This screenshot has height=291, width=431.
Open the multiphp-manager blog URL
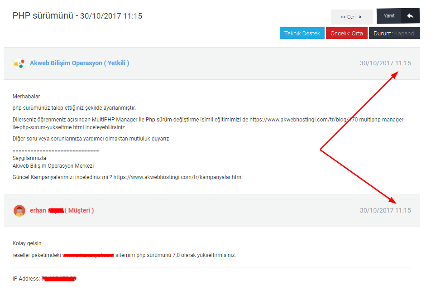(209, 123)
